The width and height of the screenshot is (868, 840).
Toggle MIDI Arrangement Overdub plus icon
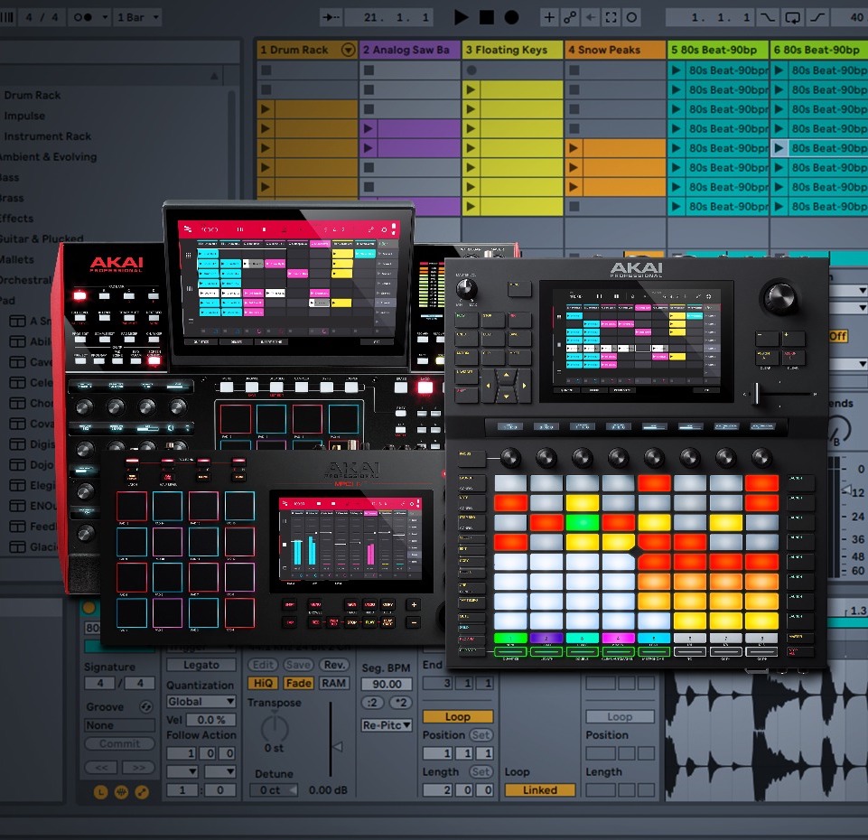pos(549,17)
